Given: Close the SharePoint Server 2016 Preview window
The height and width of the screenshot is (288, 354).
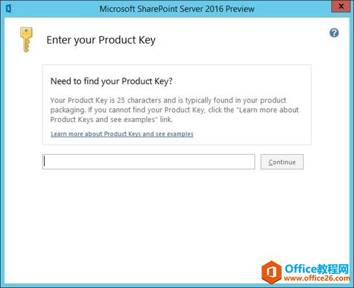Looking at the screenshot, I should 341,6.
